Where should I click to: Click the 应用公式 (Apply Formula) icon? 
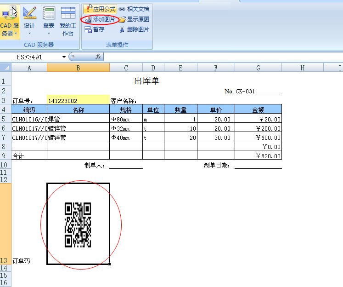click(88, 9)
